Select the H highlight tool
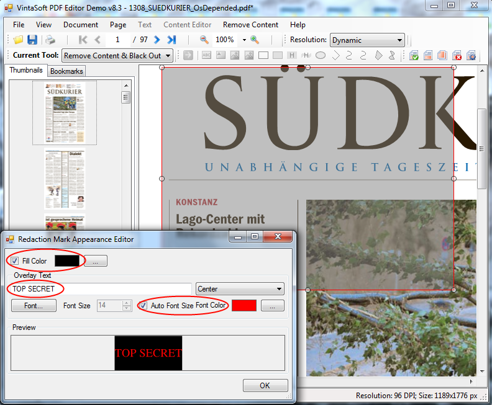The height and width of the screenshot is (405, 492). click(292, 55)
